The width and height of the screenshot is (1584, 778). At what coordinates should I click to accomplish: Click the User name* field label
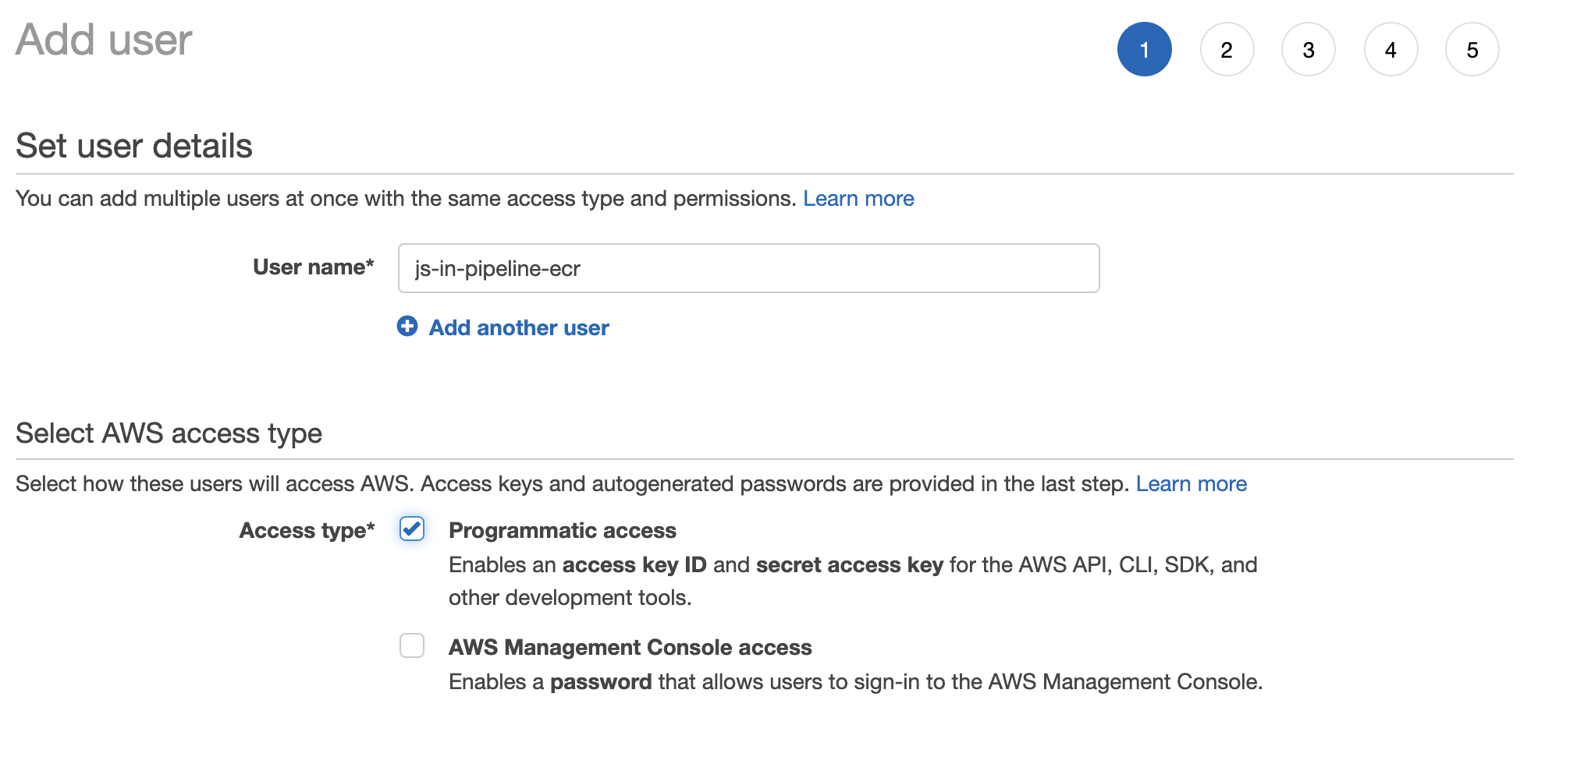click(x=314, y=267)
